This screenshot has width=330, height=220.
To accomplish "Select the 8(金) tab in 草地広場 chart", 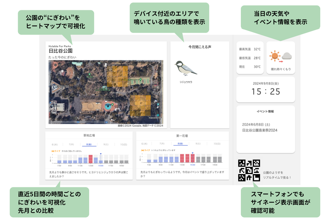I will pos(89,145).
